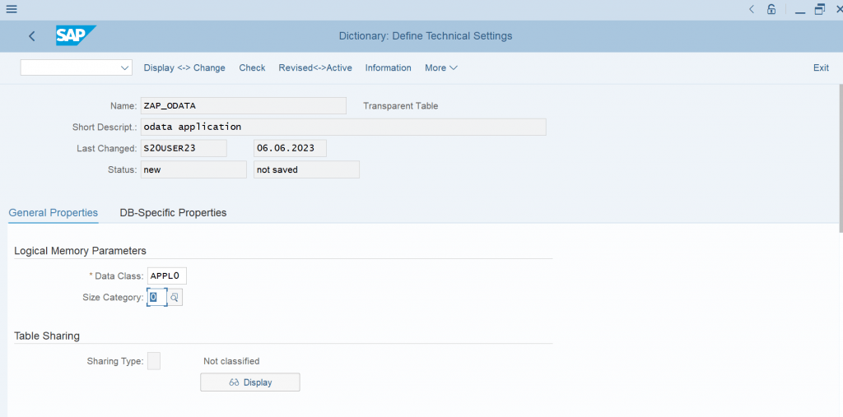Click the Sharing Type field
This screenshot has width=843, height=417.
[154, 361]
